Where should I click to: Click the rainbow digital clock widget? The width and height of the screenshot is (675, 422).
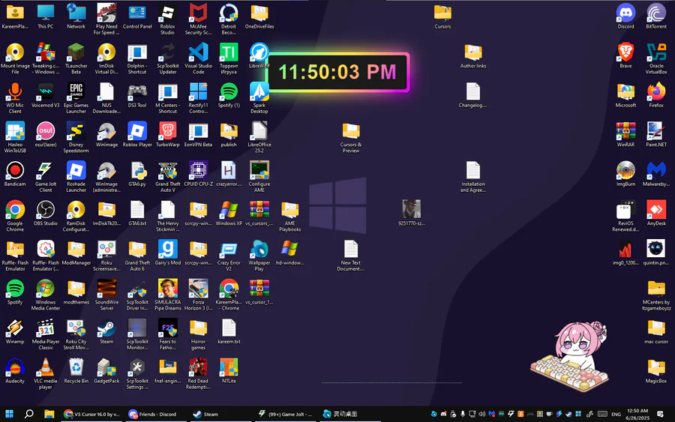click(338, 72)
